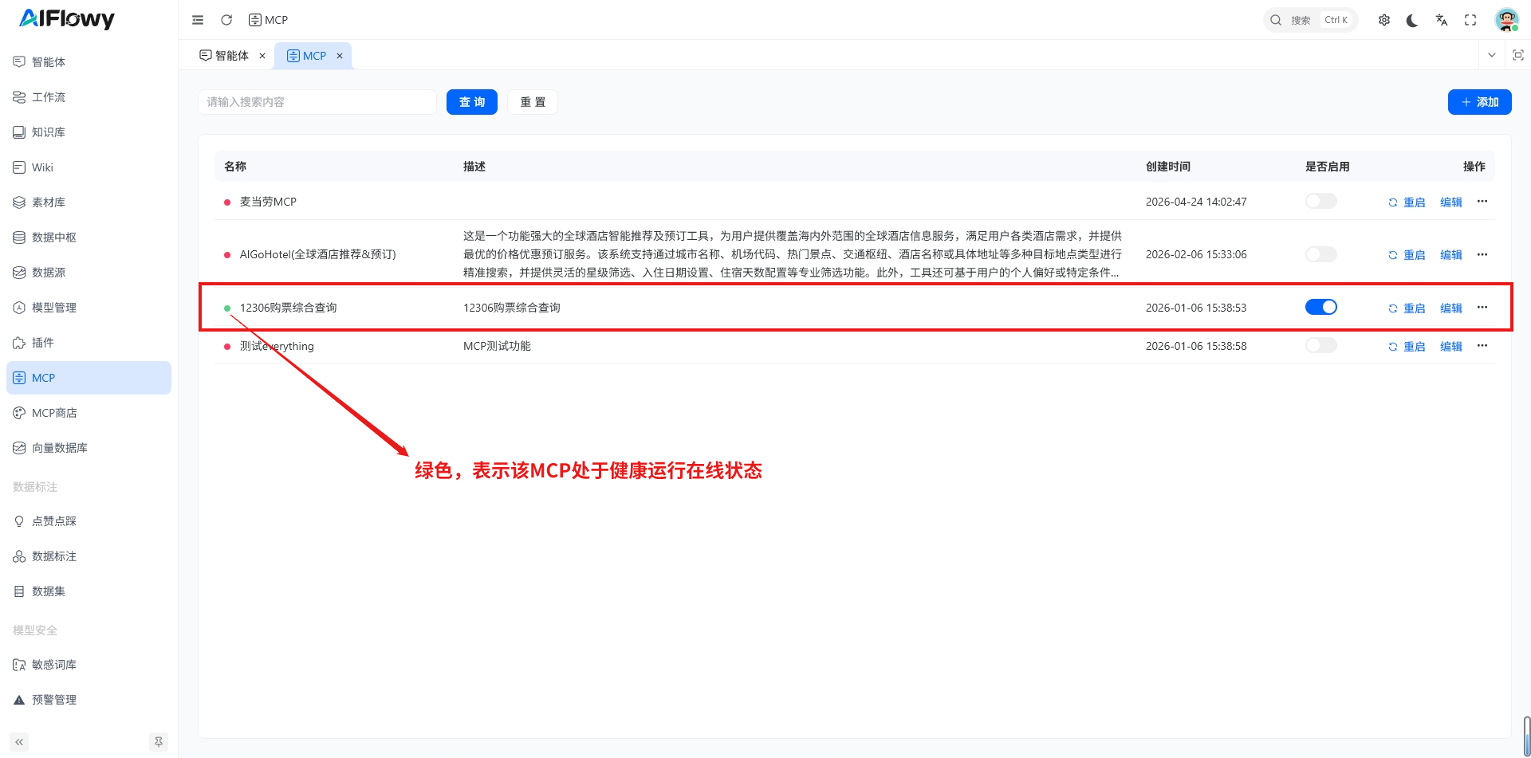The width and height of the screenshot is (1531, 758).
Task: Click the 添加 add button
Action: pyautogui.click(x=1480, y=102)
